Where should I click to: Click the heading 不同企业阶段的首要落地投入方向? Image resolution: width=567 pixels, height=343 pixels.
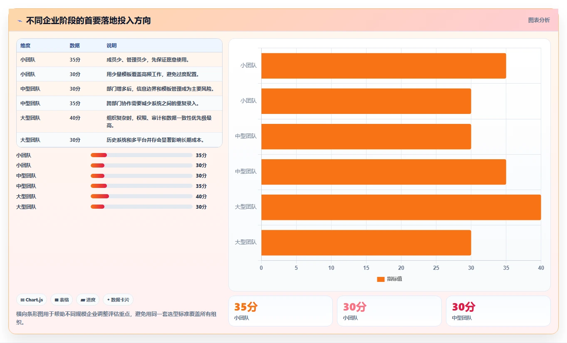(x=88, y=20)
